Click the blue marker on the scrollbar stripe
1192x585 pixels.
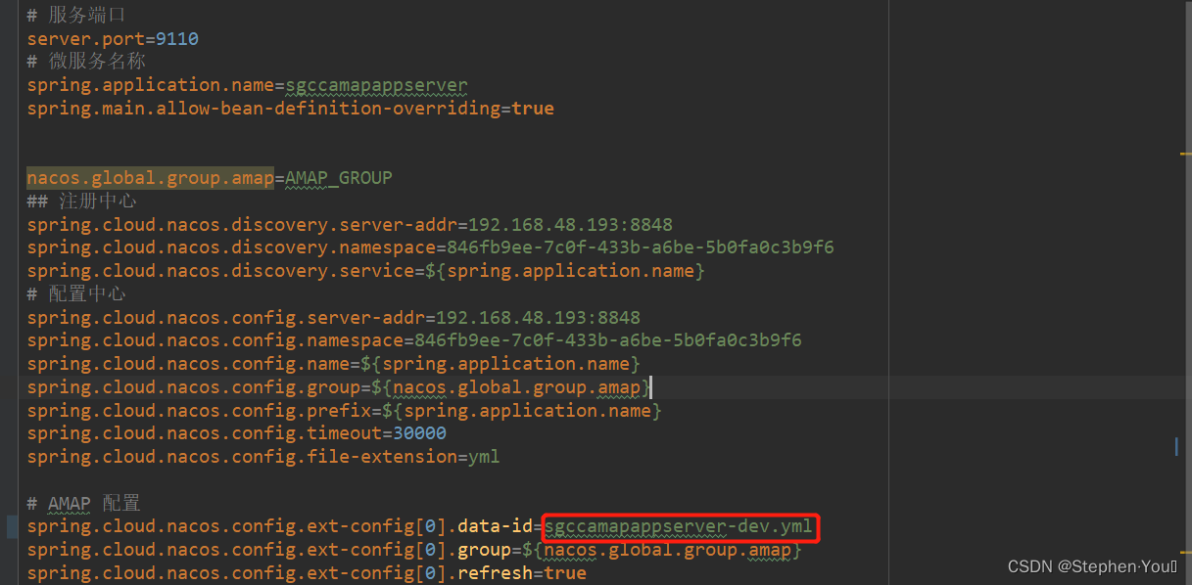coord(1176,446)
